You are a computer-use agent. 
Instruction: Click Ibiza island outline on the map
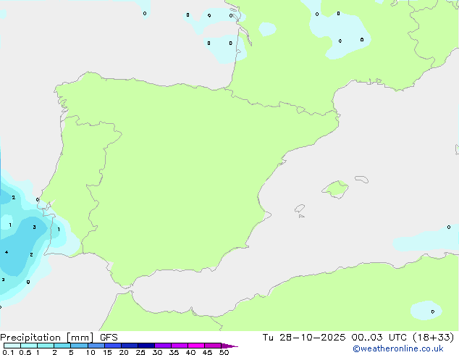pyautogui.click(x=300, y=209)
